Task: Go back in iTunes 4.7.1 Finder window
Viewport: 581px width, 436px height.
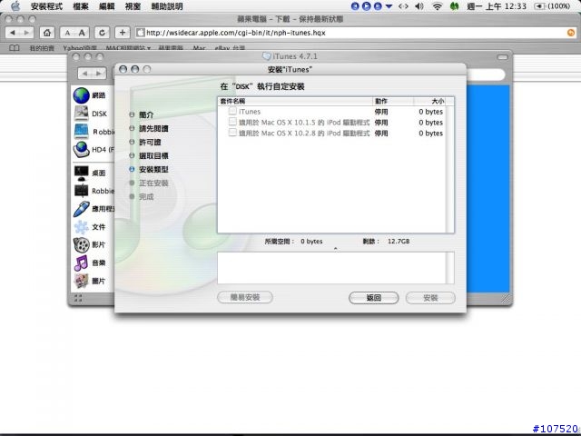Action: [x=84, y=74]
